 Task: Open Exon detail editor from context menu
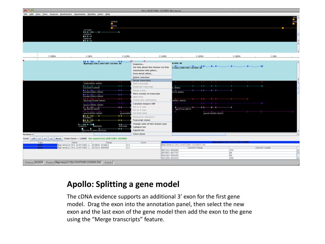click(x=151, y=73)
